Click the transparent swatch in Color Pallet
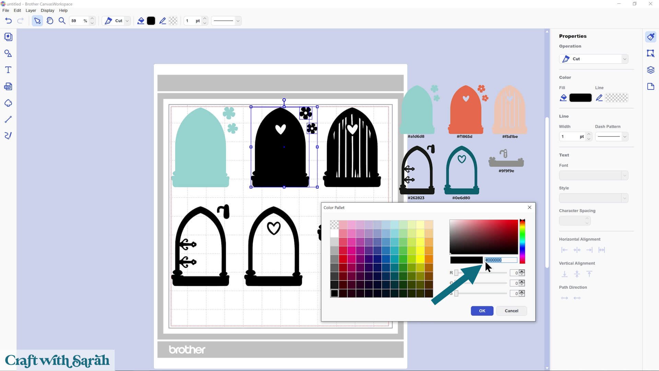 click(x=334, y=225)
